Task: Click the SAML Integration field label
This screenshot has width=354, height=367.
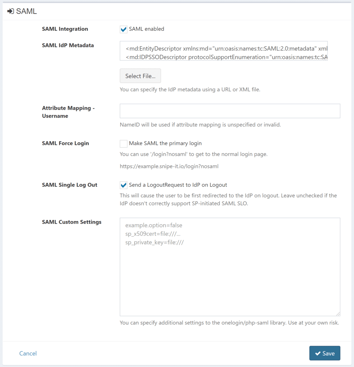Action: pos(65,29)
